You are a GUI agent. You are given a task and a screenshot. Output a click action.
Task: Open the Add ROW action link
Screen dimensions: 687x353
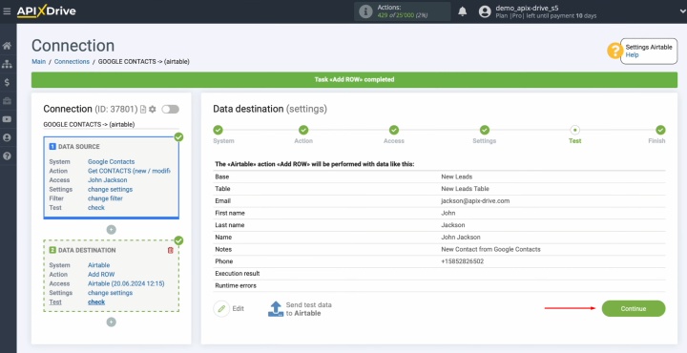[101, 274]
